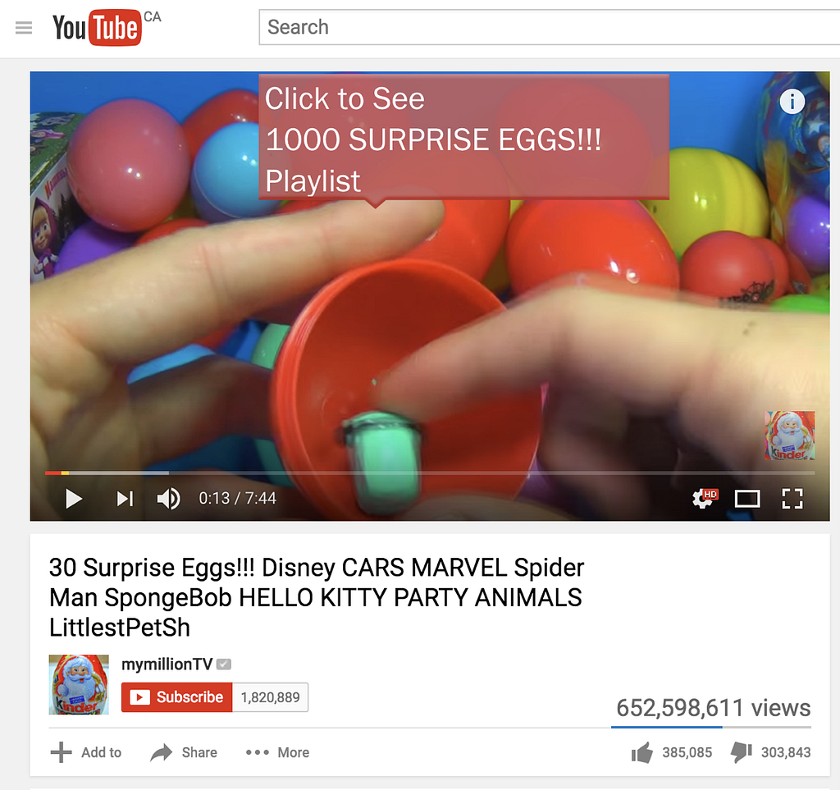Viewport: 840px width, 790px height.
Task: Focus the Search field
Action: pos(549,27)
